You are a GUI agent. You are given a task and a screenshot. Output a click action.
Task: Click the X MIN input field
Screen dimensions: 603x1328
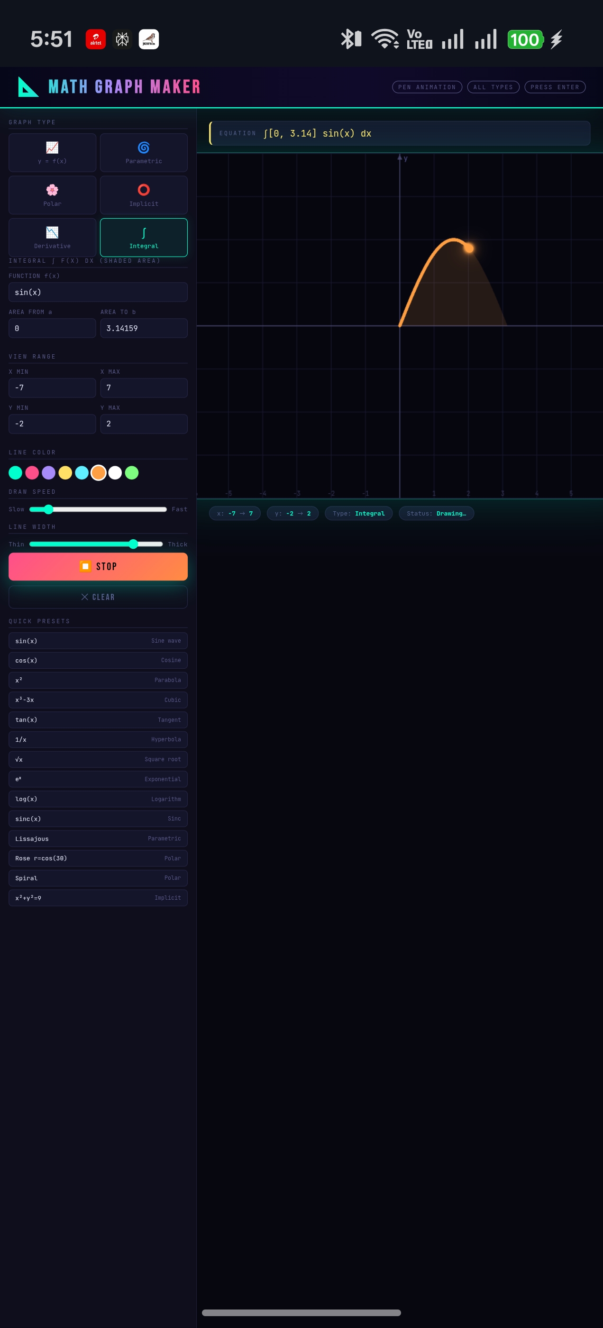point(52,387)
